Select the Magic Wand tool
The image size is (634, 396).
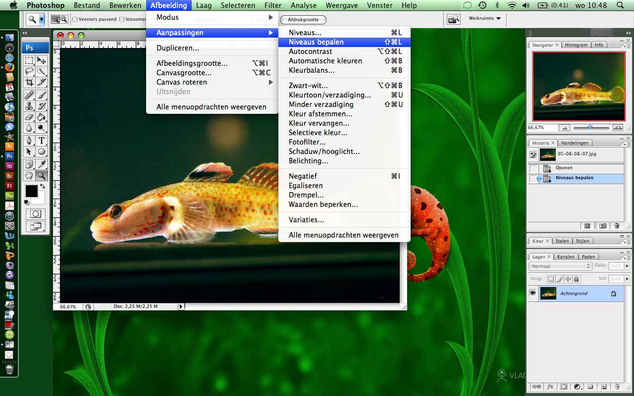42,71
